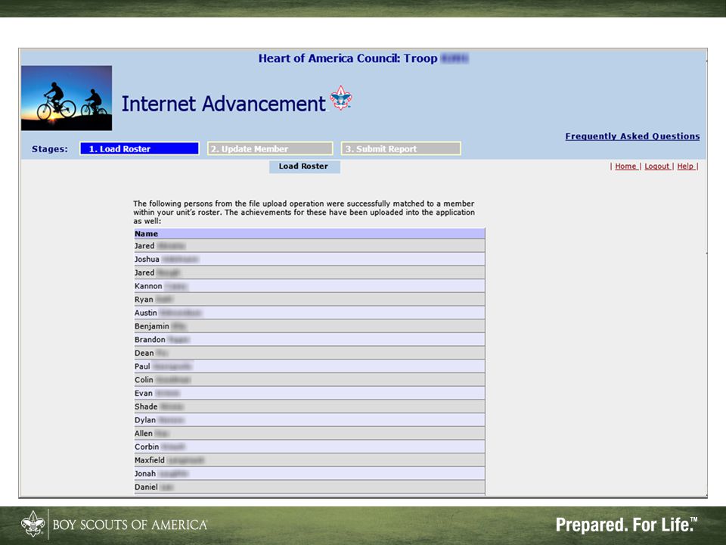Select the Brandon roster row
The width and height of the screenshot is (726, 545).
309,340
